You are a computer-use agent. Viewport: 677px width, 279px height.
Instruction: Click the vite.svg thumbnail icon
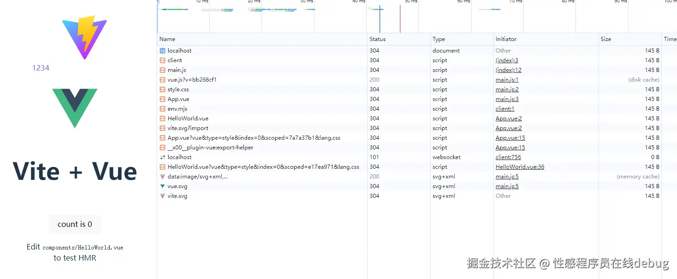point(163,196)
